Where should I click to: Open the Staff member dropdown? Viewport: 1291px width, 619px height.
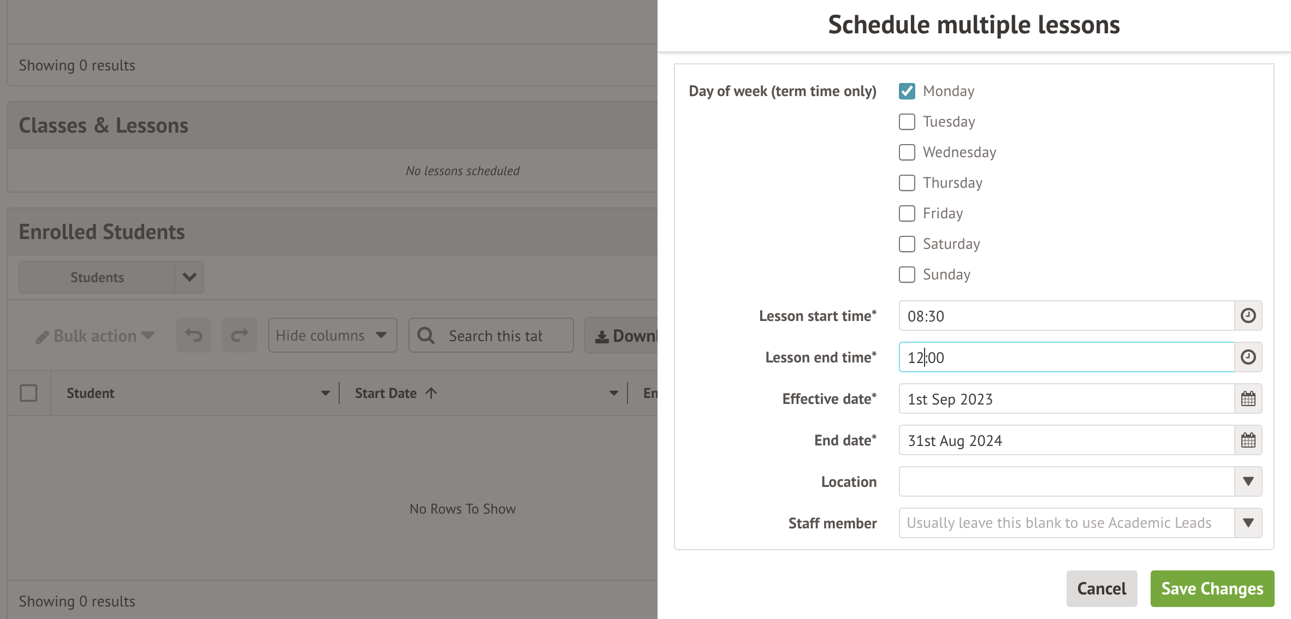tap(1248, 523)
